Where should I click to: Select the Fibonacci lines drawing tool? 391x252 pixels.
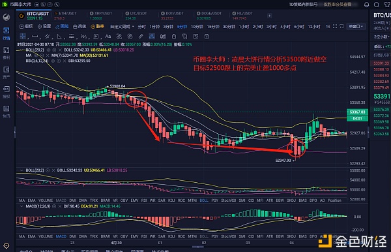(71, 37)
